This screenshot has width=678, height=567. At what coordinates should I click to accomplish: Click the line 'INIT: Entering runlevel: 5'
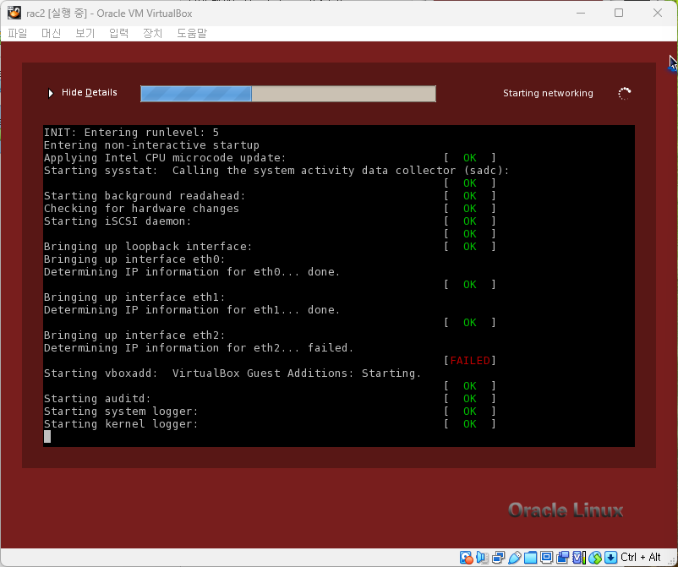coord(131,132)
